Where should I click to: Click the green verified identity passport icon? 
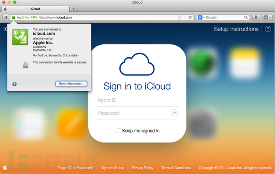coord(20,37)
